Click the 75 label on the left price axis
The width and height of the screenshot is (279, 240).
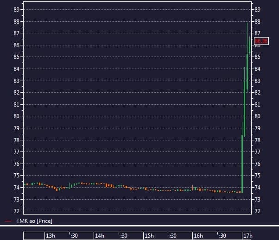click(x=16, y=176)
